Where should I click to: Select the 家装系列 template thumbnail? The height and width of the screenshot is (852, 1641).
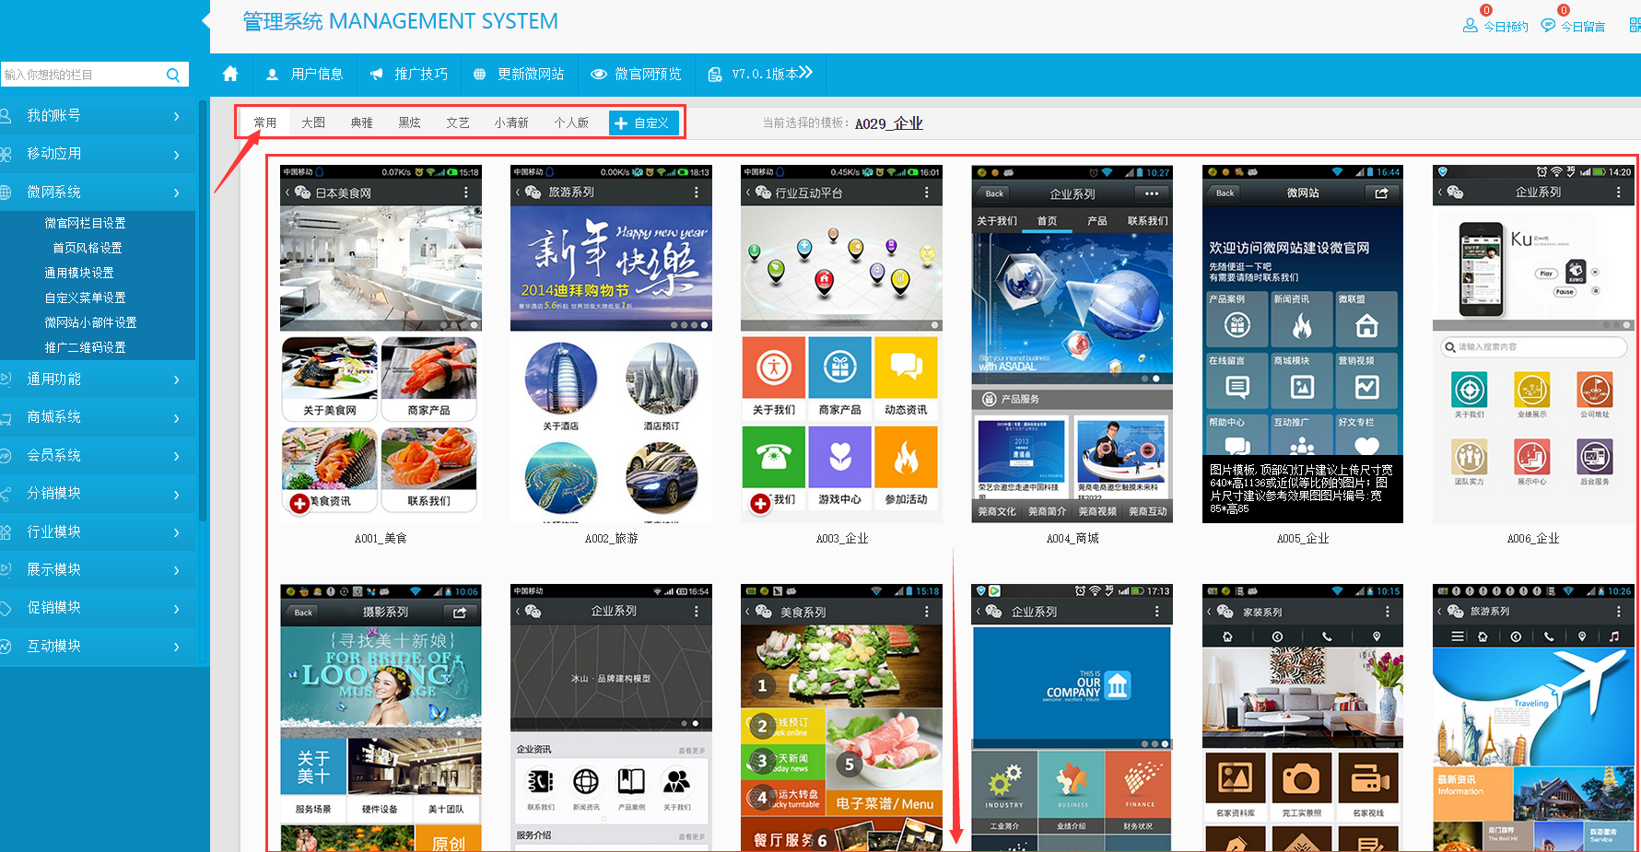pyautogui.click(x=1302, y=718)
